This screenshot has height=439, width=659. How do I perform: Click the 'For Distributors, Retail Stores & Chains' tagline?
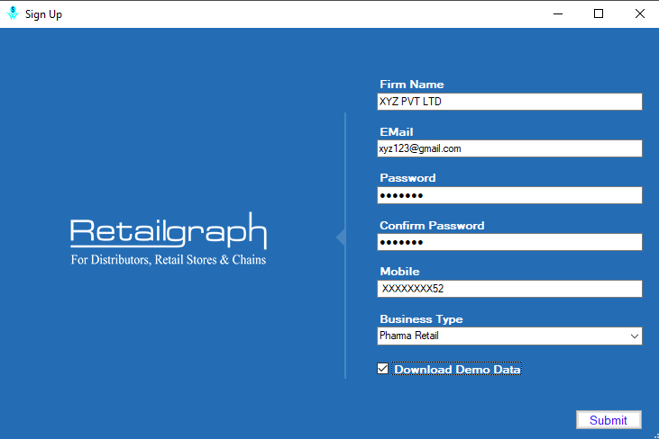coord(168,260)
